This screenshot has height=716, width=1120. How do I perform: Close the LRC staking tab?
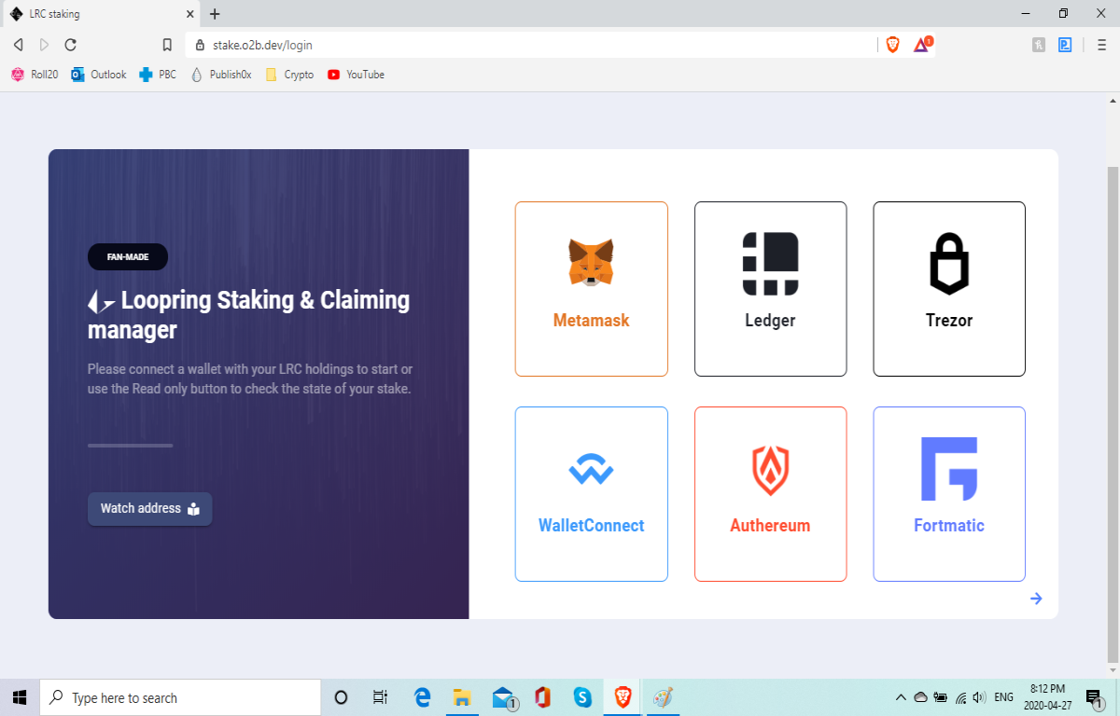(189, 14)
